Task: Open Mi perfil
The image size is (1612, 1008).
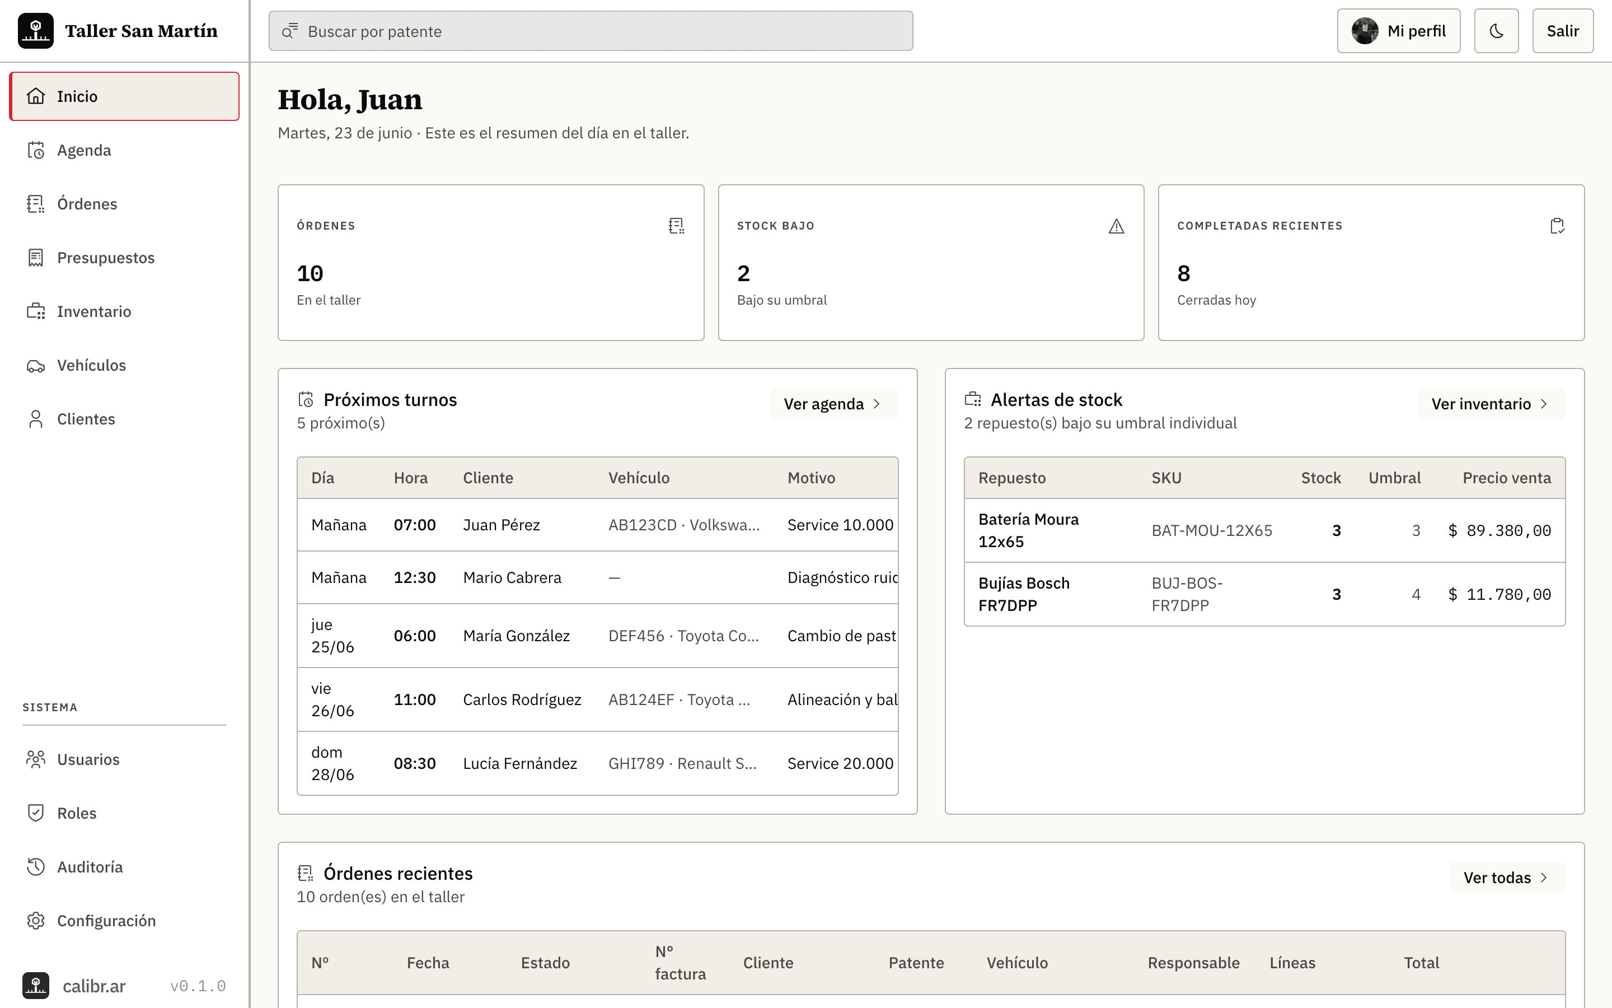Action: (1398, 31)
